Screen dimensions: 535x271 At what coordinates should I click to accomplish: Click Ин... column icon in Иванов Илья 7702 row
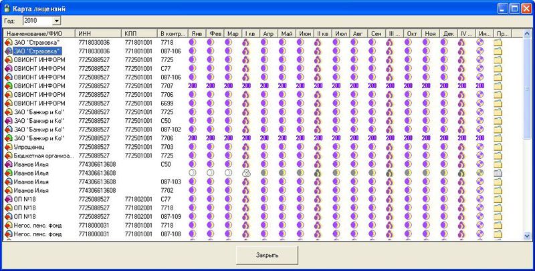[x=480, y=191]
